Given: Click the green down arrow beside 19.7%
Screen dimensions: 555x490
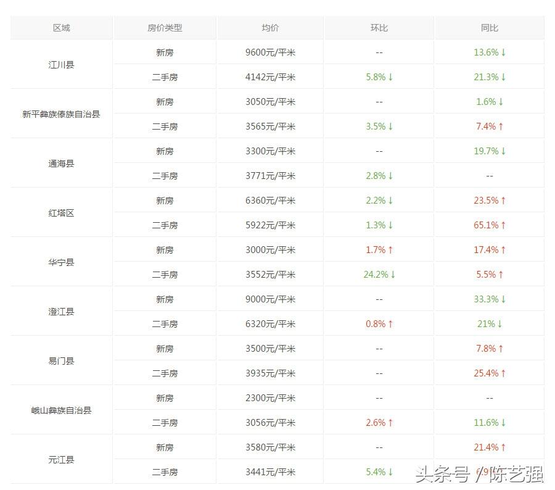Looking at the screenshot, I should 503,151.
